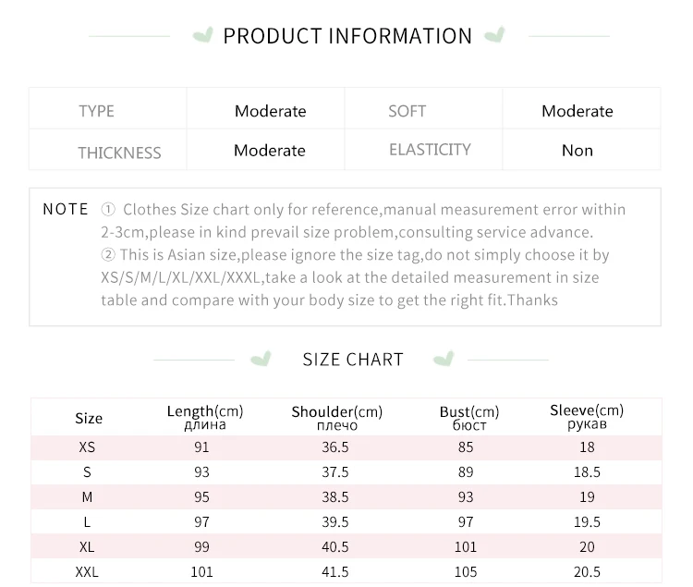Select the XS size row label

pos(87,447)
